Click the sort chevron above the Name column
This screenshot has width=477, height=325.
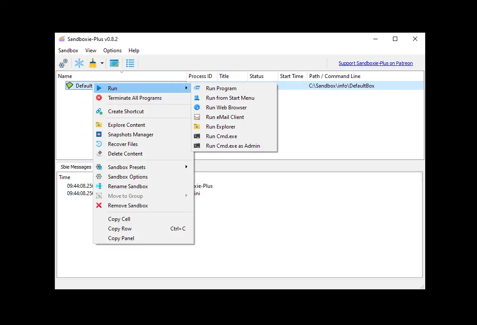tap(122, 72)
